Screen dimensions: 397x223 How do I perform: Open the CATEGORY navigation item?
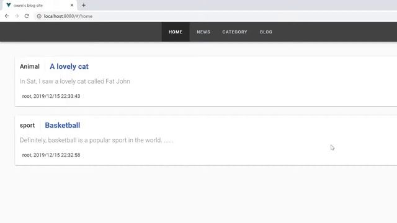click(x=234, y=32)
